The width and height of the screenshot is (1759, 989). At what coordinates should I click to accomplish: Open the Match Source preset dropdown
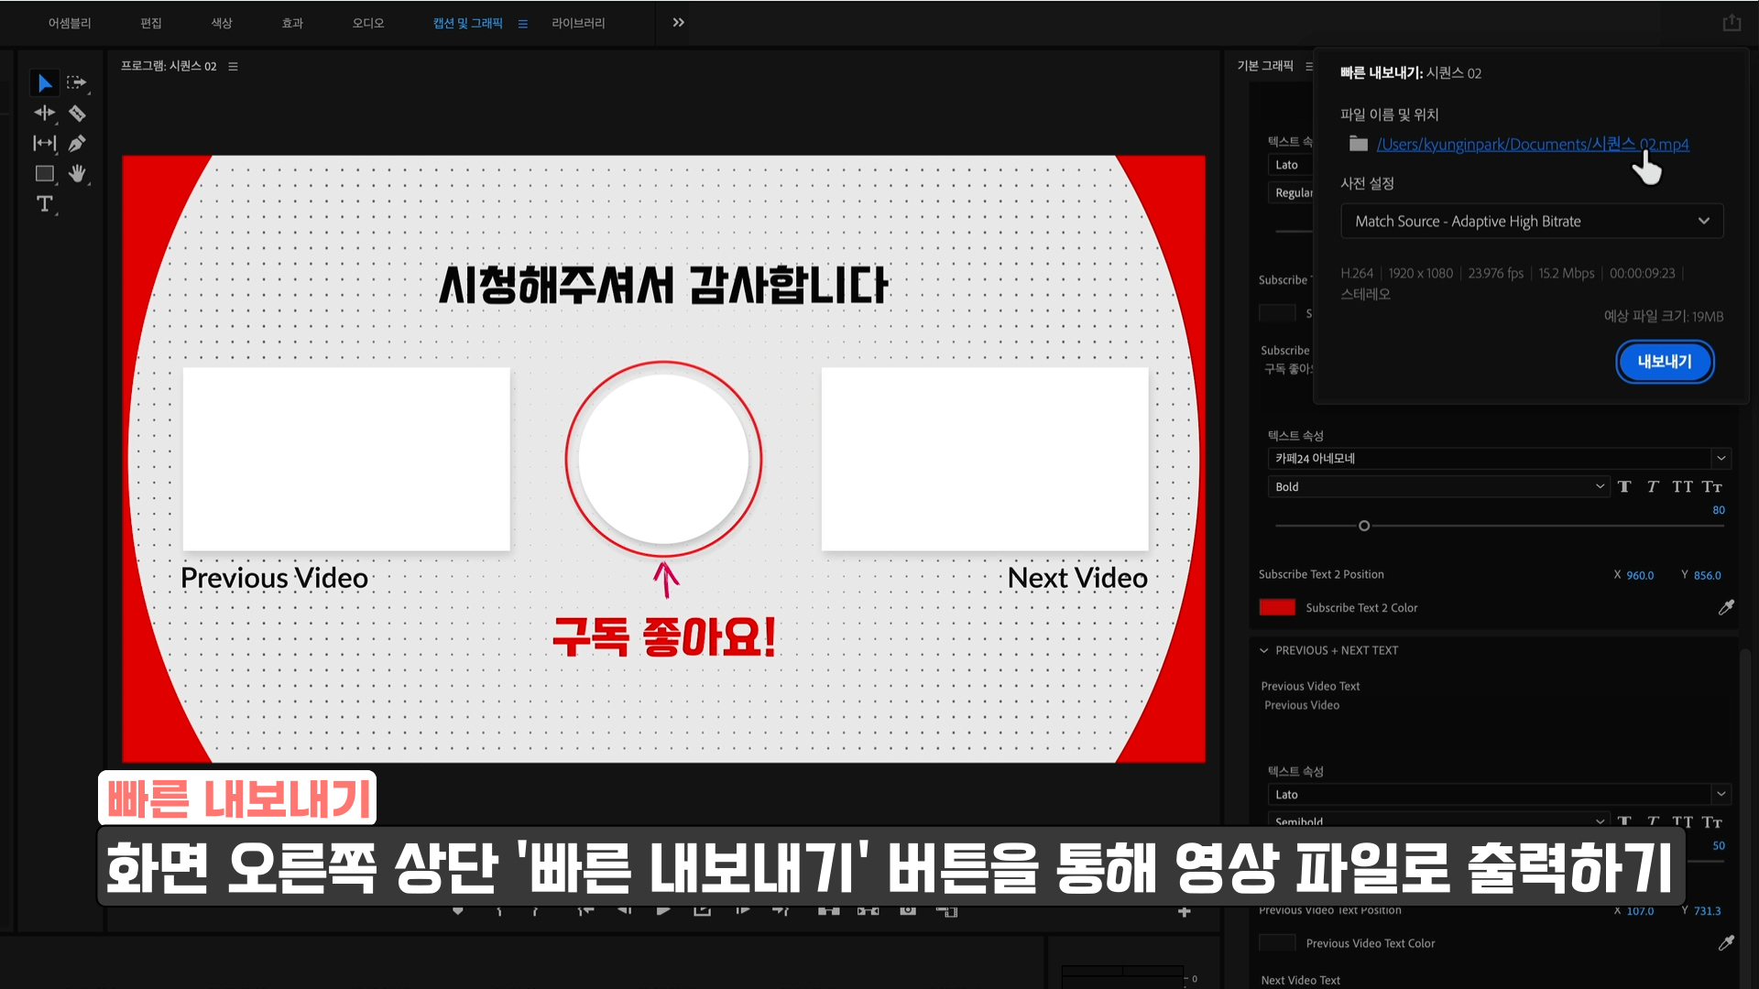[1532, 221]
